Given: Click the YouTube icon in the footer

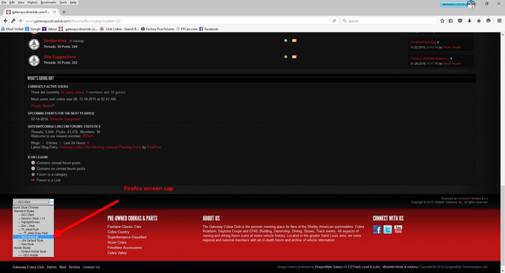Looking at the screenshot, I should click(x=398, y=229).
